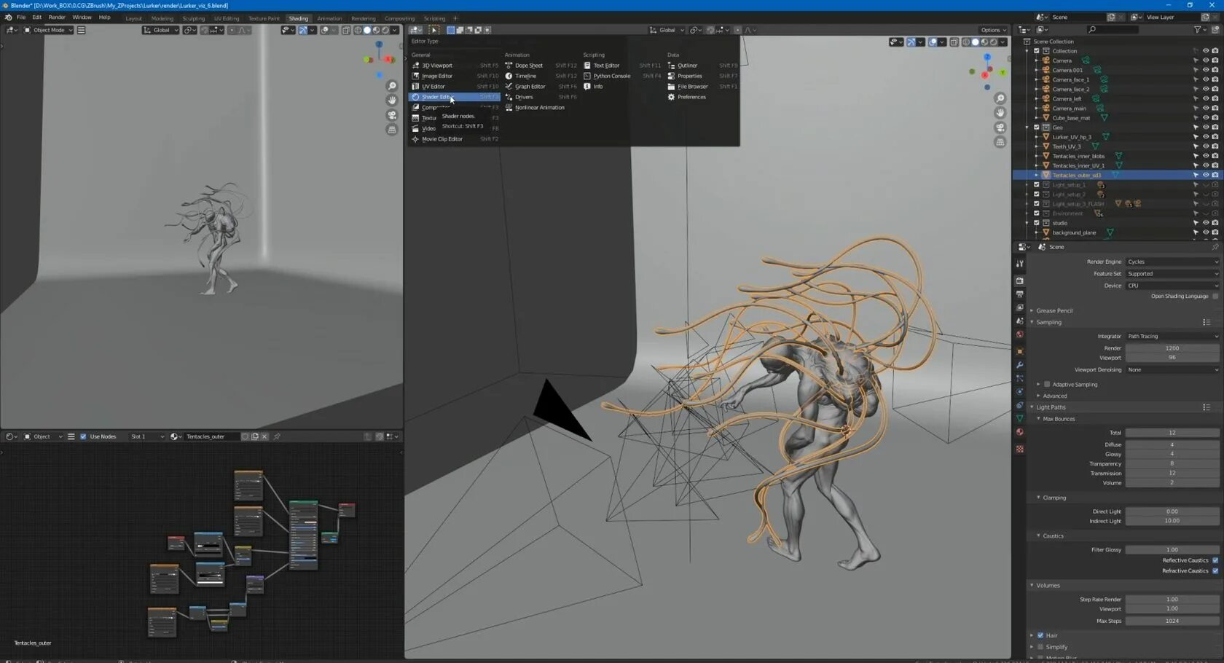Hide Camera_main in viewport
This screenshot has width=1224, height=663.
tap(1206, 108)
